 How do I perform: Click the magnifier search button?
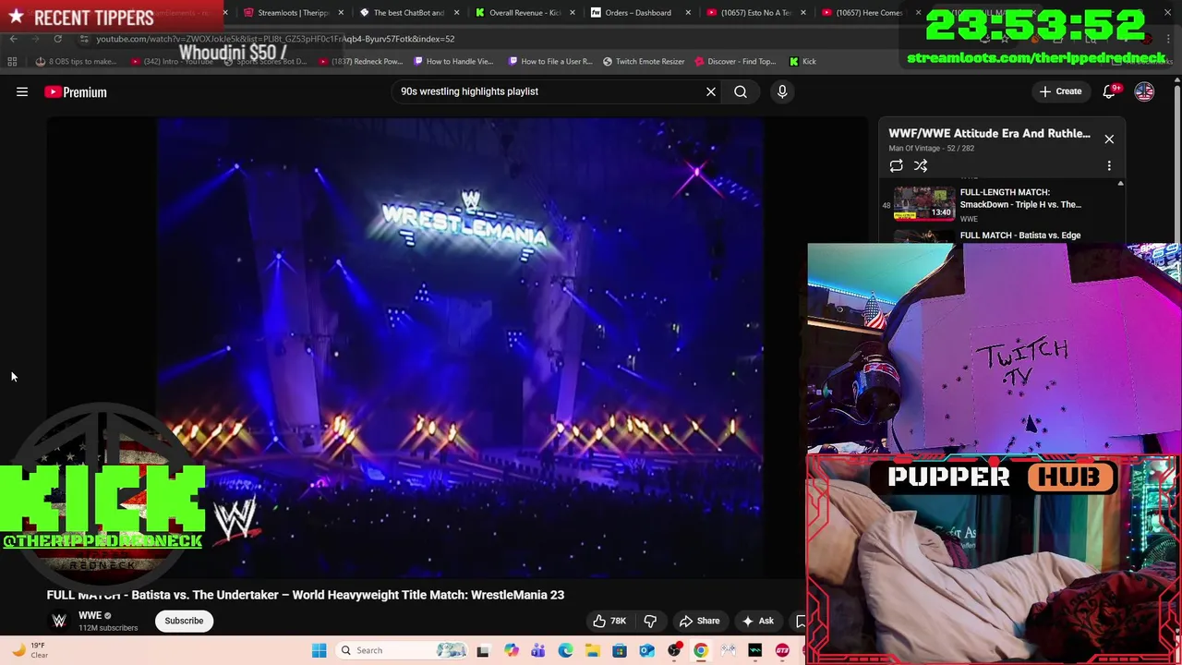(x=741, y=91)
